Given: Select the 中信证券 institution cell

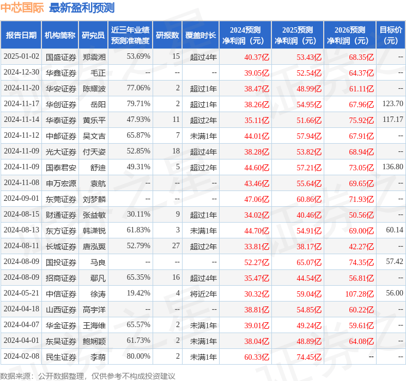Looking at the screenshot, I should [x=61, y=293].
